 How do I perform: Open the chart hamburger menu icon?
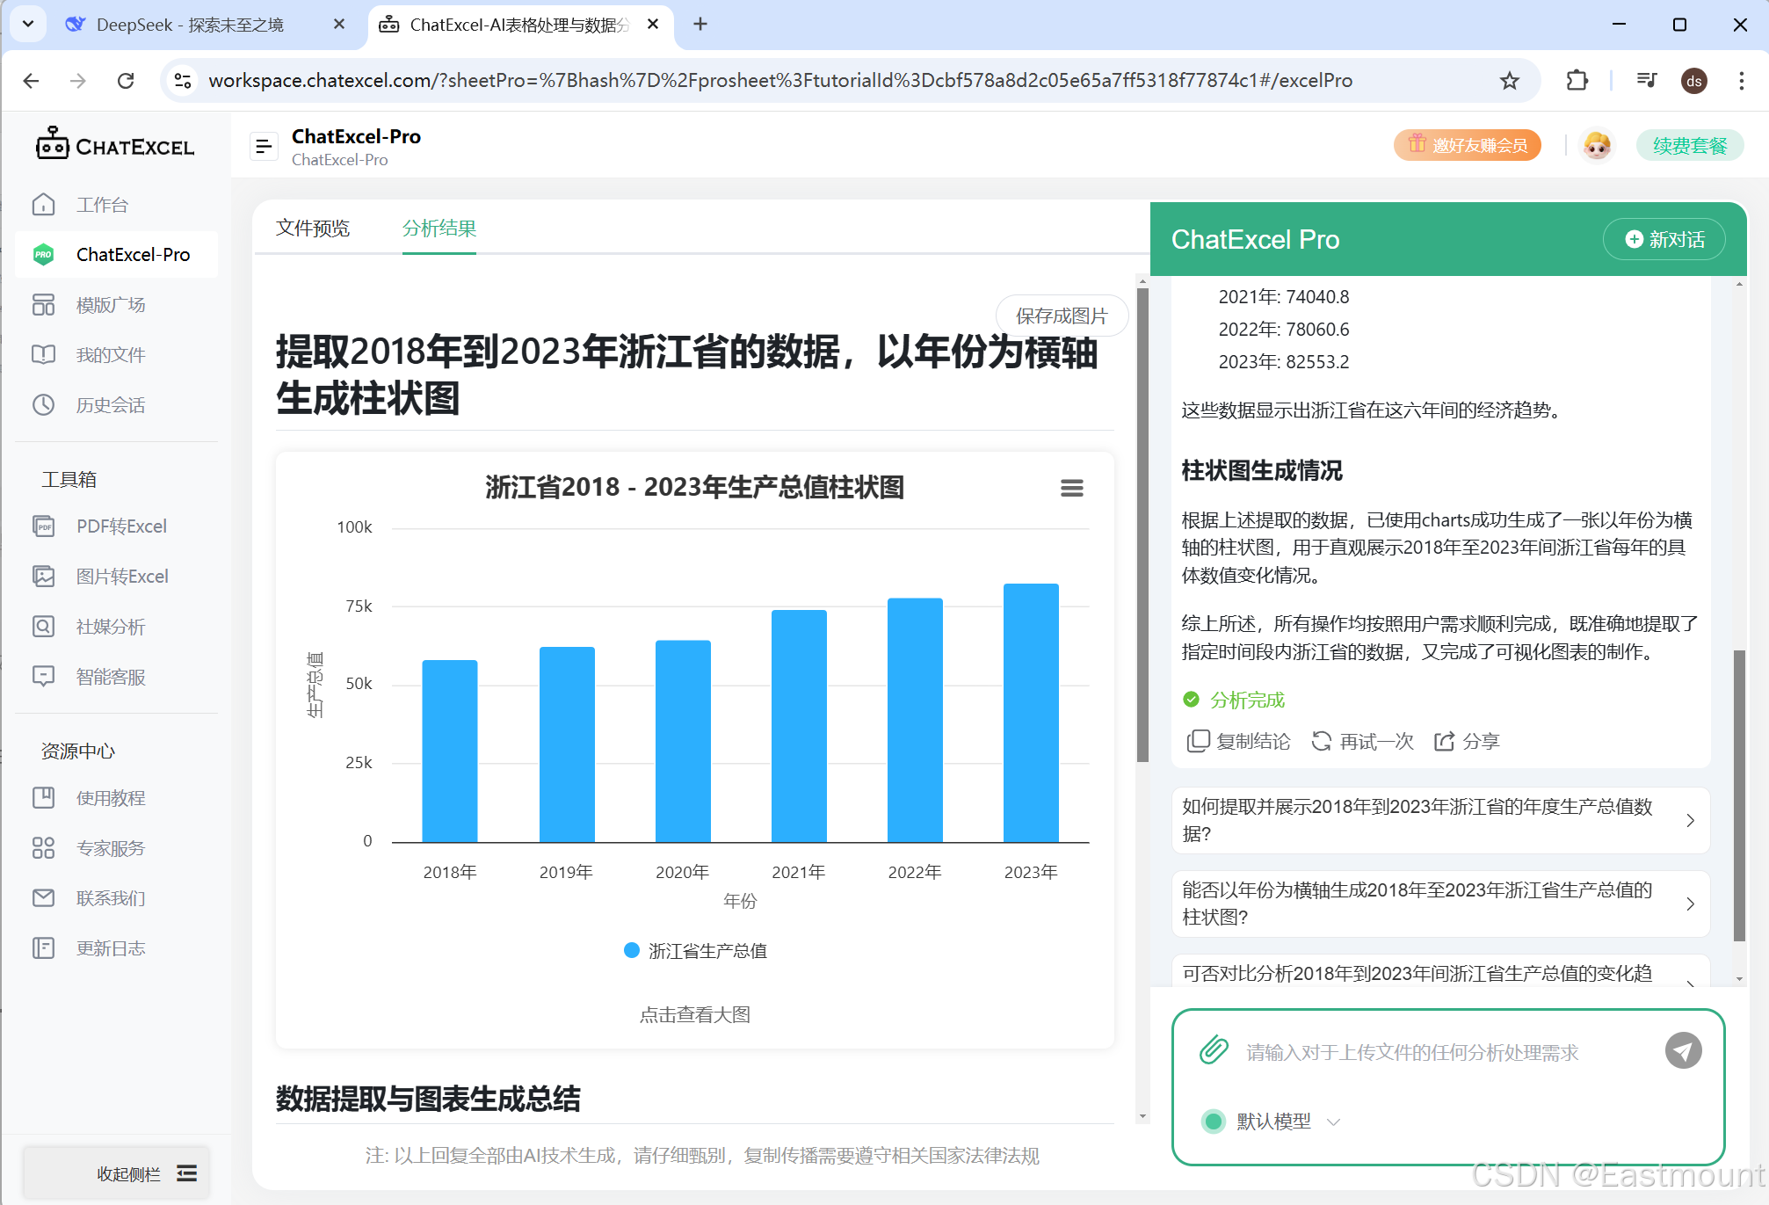[x=1071, y=488]
